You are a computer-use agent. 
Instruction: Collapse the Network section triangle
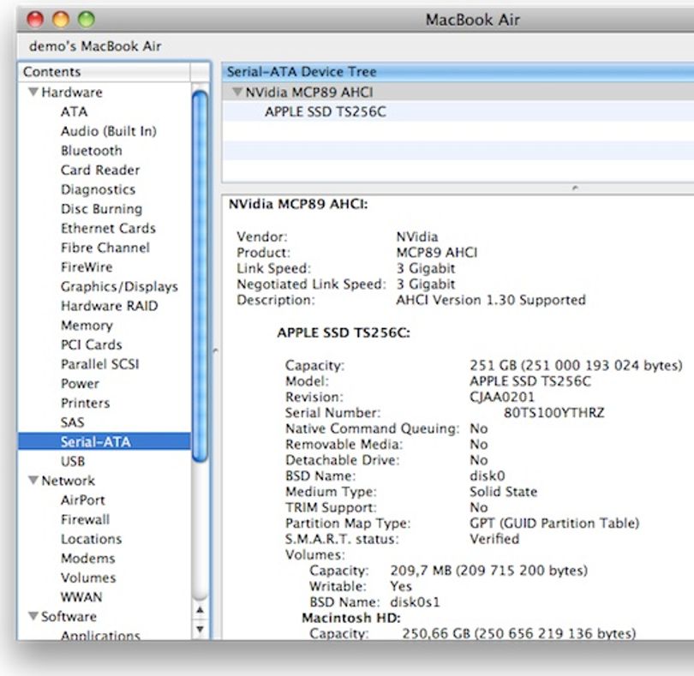click(x=33, y=480)
